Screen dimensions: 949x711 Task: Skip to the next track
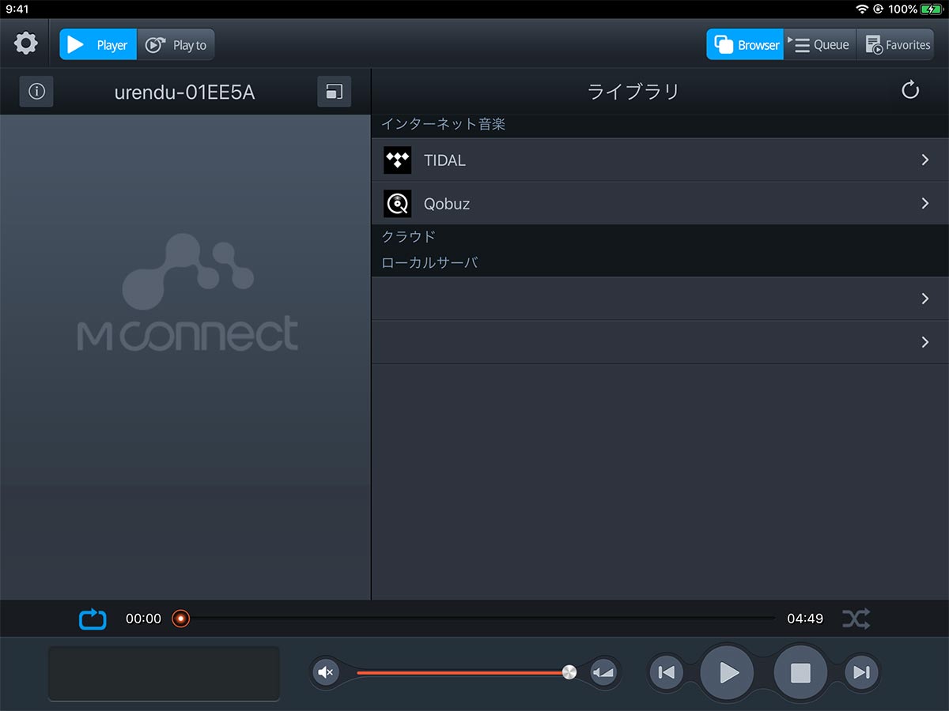pyautogui.click(x=861, y=672)
